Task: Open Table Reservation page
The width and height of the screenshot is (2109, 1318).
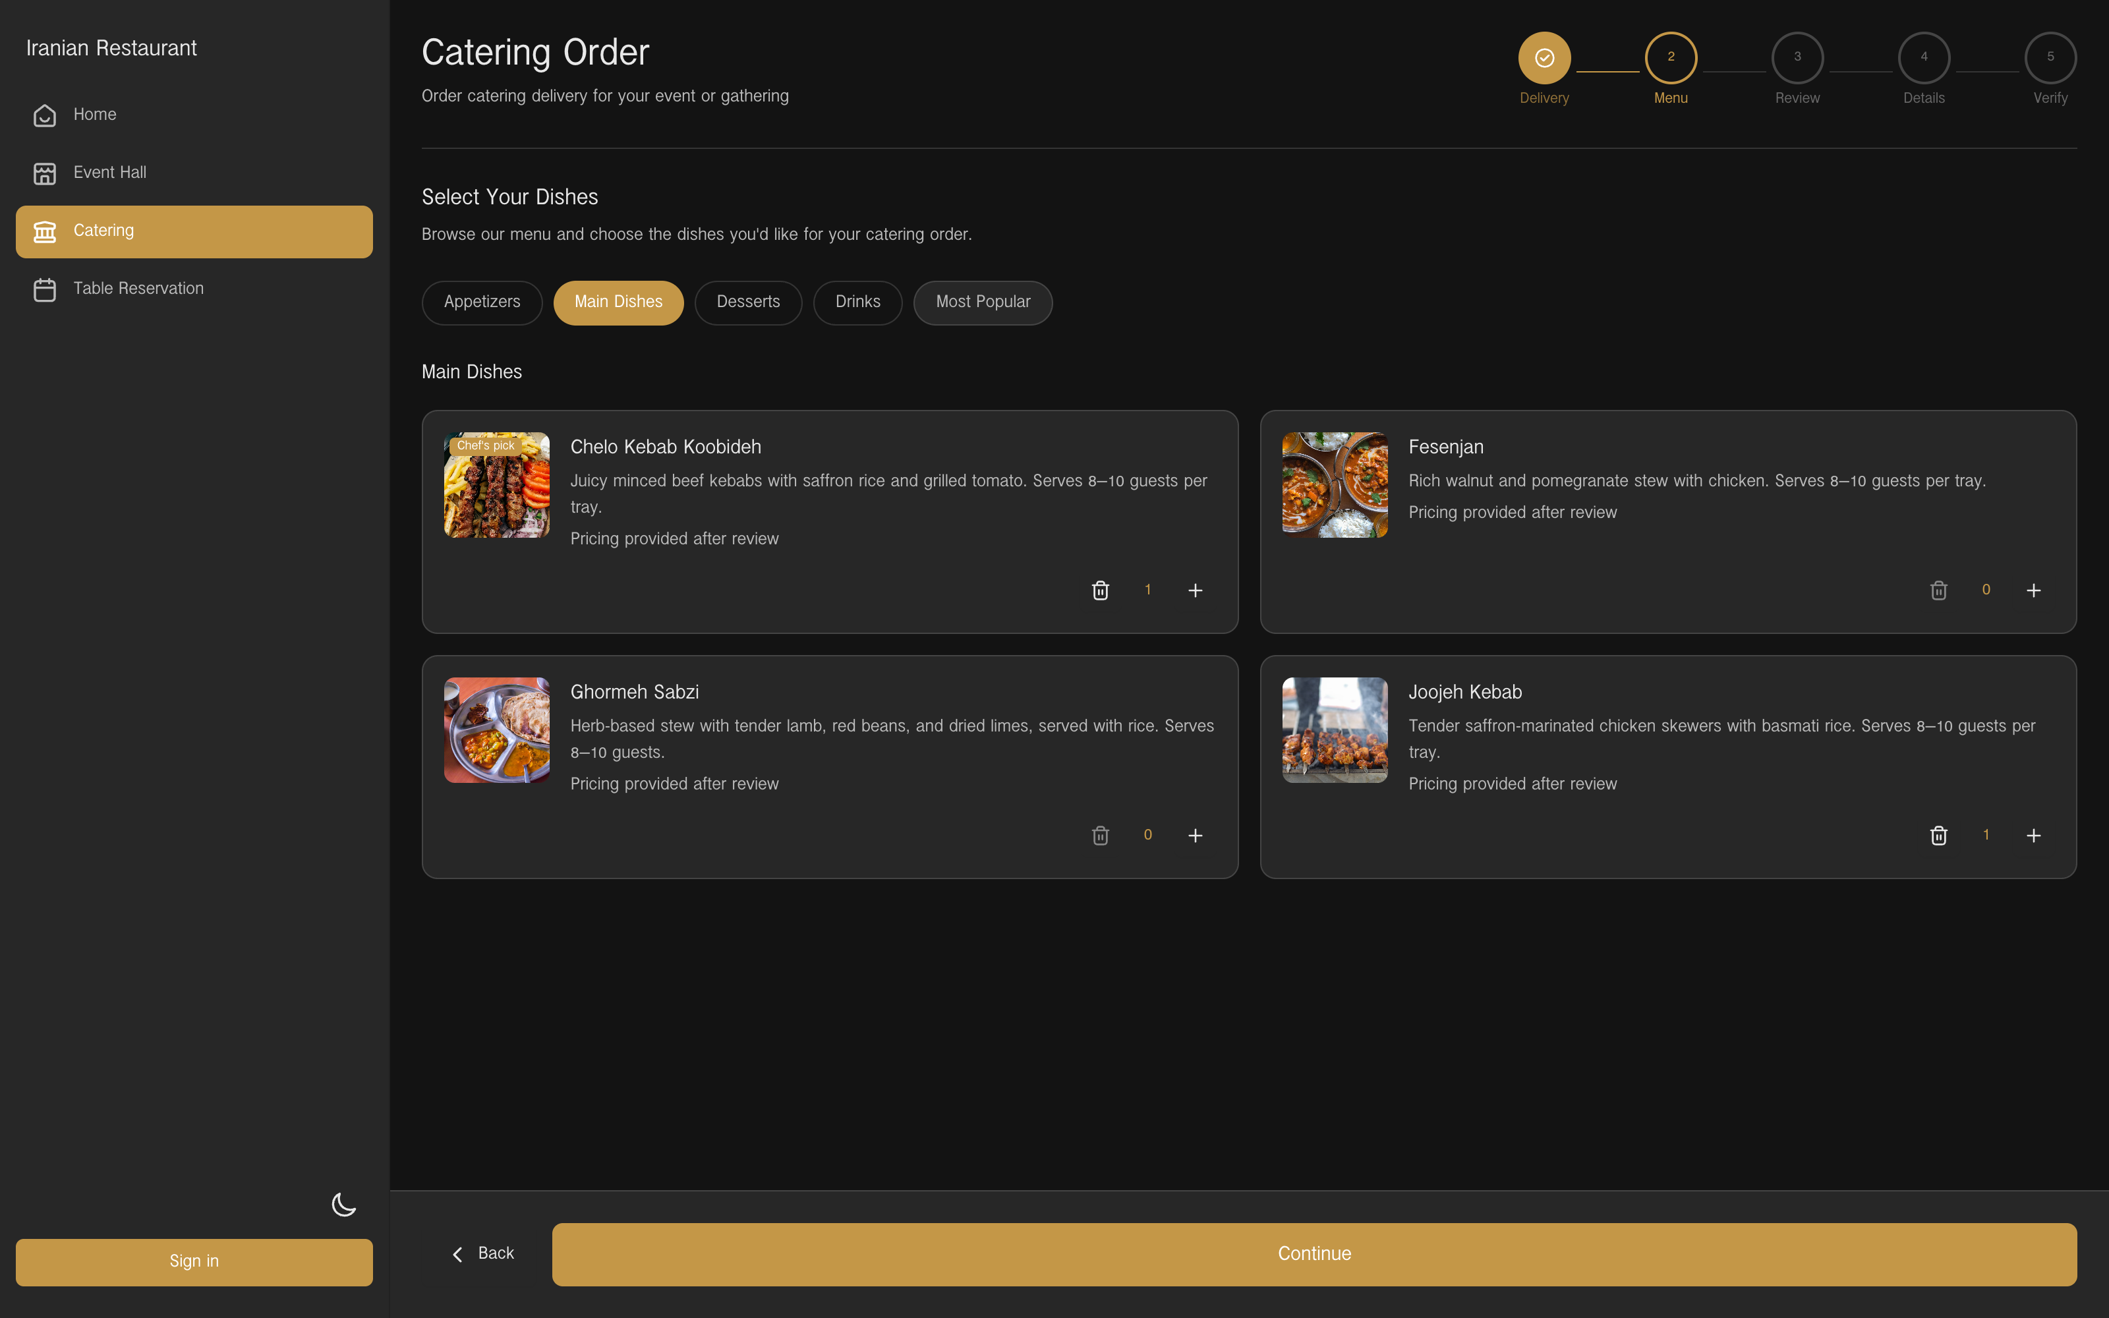Action: 194,289
